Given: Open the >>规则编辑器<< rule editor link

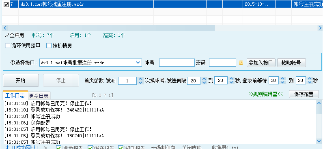Looking at the screenshot, I should point(265,94).
